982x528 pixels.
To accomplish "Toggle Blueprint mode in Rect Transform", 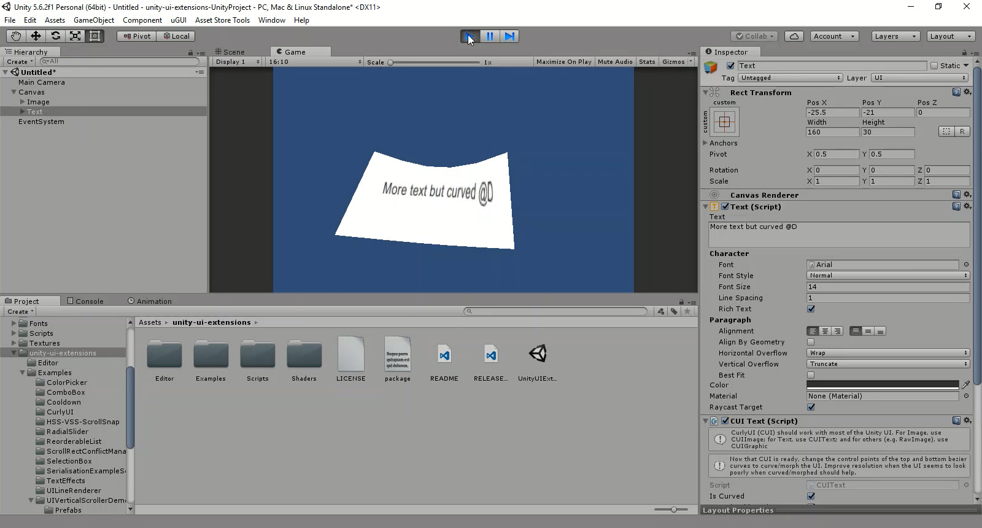I will 946,131.
